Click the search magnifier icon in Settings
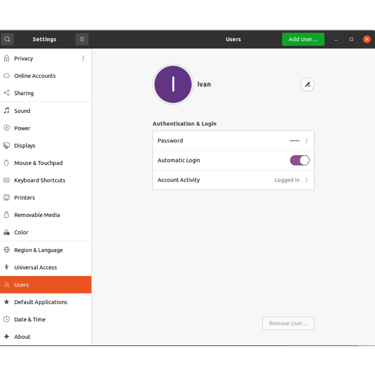The width and height of the screenshot is (375, 375). pos(7,39)
